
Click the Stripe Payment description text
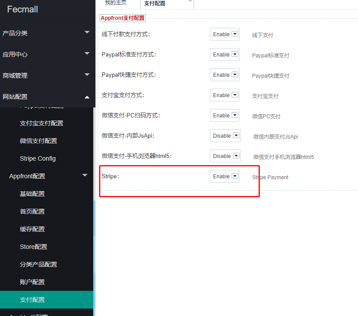tap(270, 177)
